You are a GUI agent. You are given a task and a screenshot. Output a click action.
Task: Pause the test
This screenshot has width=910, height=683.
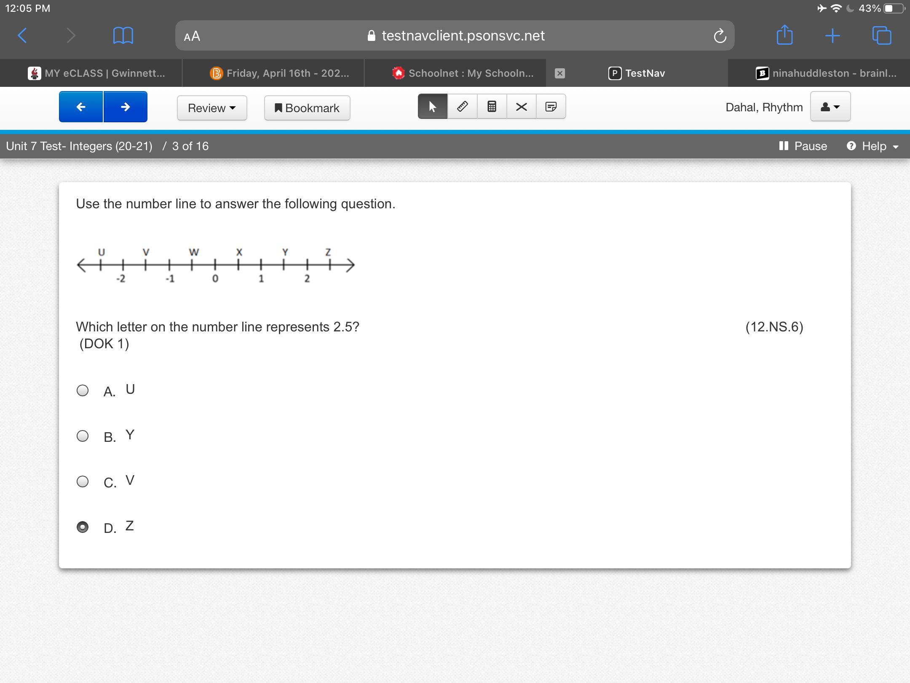click(803, 146)
